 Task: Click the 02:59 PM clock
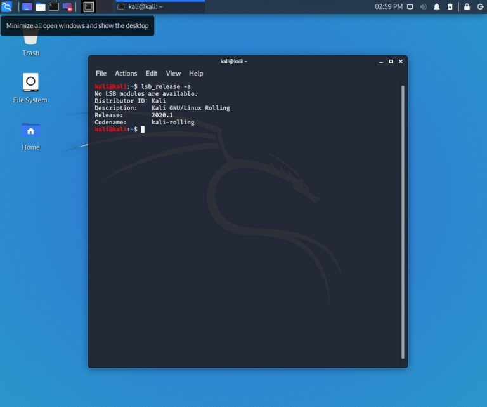point(389,6)
